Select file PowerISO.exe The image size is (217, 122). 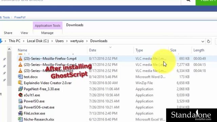[x=34, y=101]
